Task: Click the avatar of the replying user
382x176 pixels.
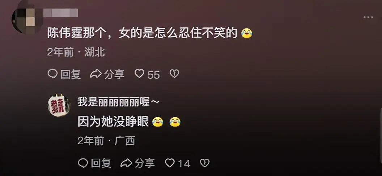Action: (59, 106)
